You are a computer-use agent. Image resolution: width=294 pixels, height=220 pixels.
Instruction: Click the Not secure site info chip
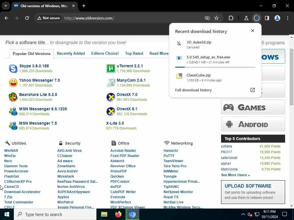click(49, 18)
